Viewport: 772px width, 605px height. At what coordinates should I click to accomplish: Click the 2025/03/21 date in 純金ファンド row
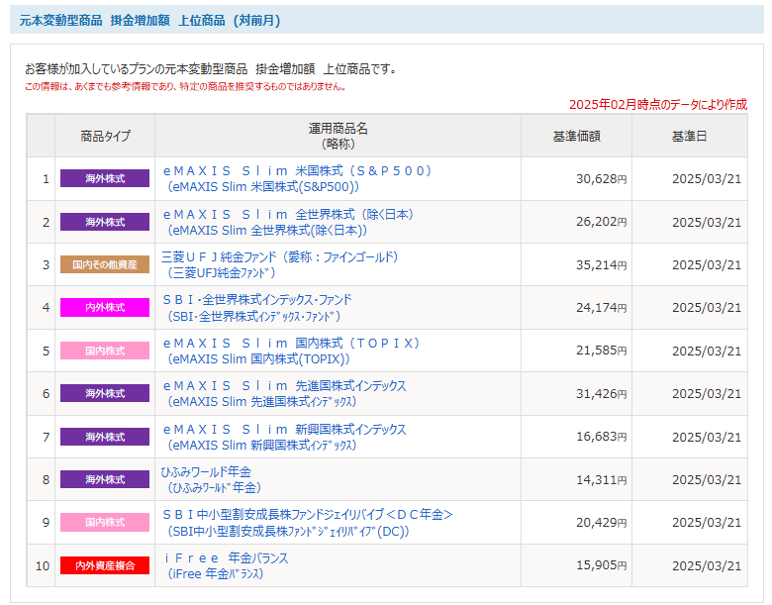tap(707, 265)
